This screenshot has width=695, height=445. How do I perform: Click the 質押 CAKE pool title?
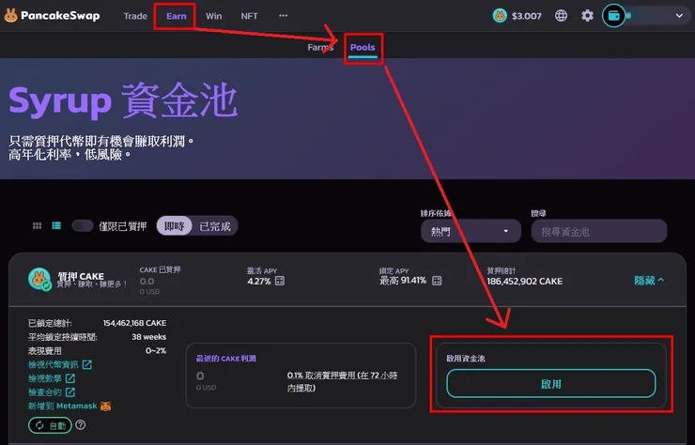81,276
